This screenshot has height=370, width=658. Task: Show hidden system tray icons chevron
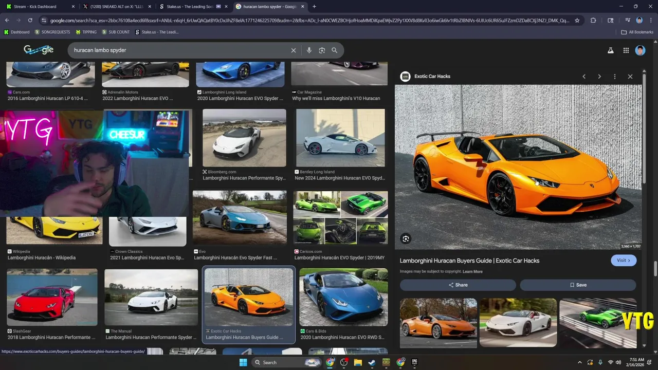[x=580, y=362]
